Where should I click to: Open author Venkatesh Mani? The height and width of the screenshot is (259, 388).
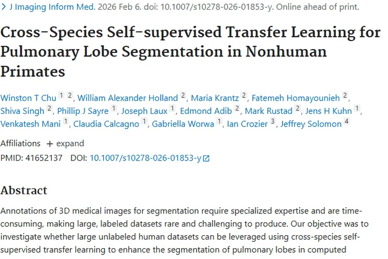pos(31,124)
